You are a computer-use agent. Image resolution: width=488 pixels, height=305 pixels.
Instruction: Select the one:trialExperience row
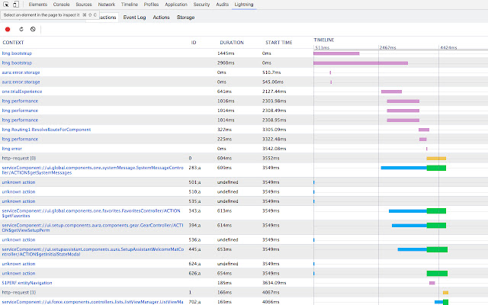click(22, 91)
